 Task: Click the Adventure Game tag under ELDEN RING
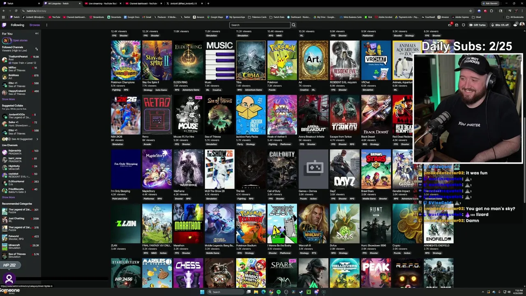[191, 90]
